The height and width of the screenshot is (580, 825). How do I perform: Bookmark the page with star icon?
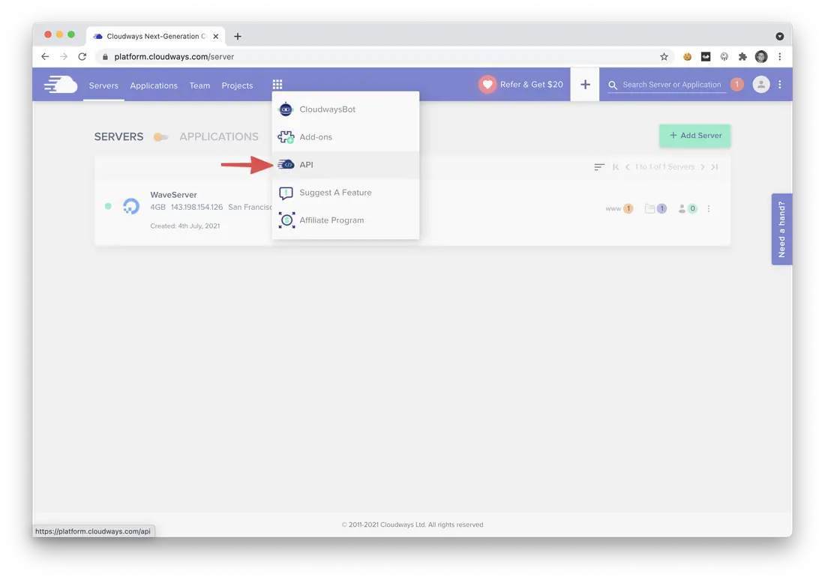[x=664, y=57]
